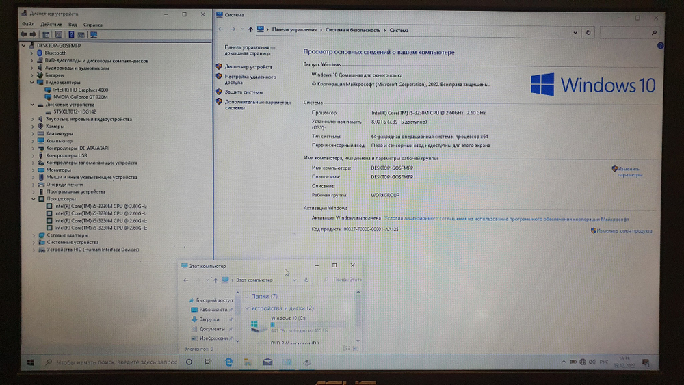
Task: Open Диспетчер устройств link in System window
Action: (248, 67)
